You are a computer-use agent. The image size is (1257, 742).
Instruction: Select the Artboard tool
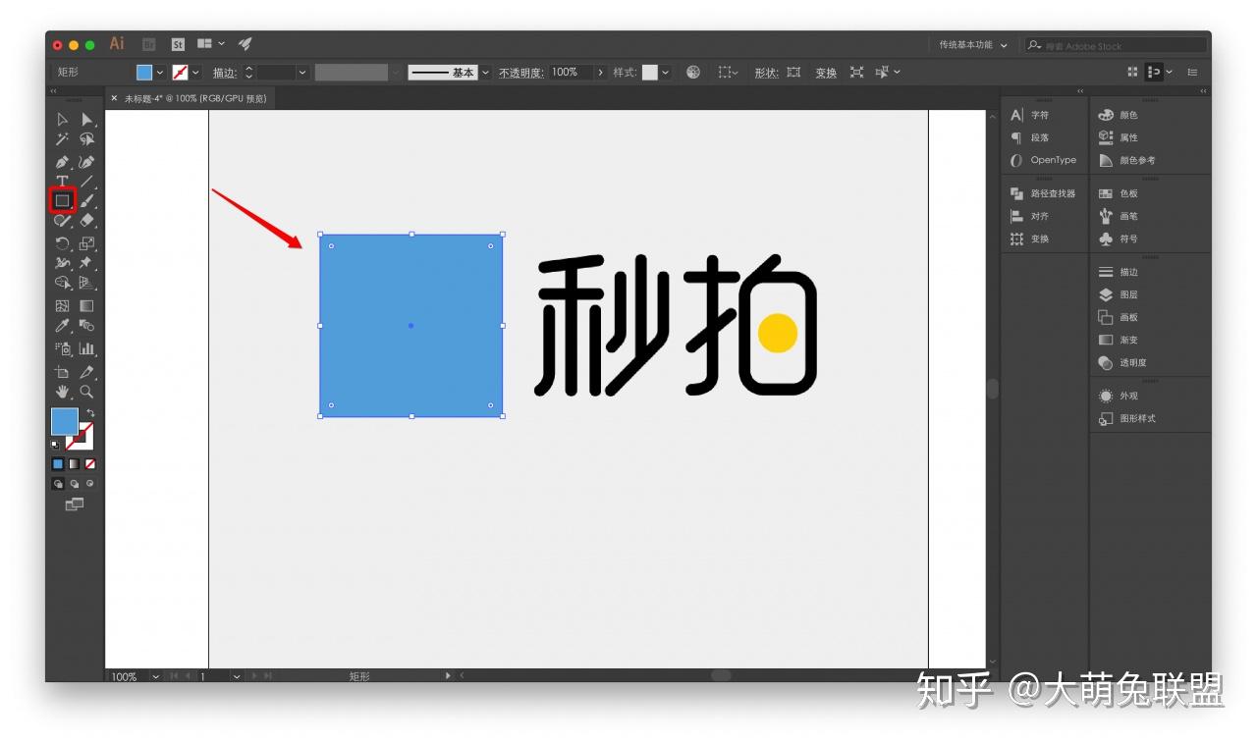[63, 372]
